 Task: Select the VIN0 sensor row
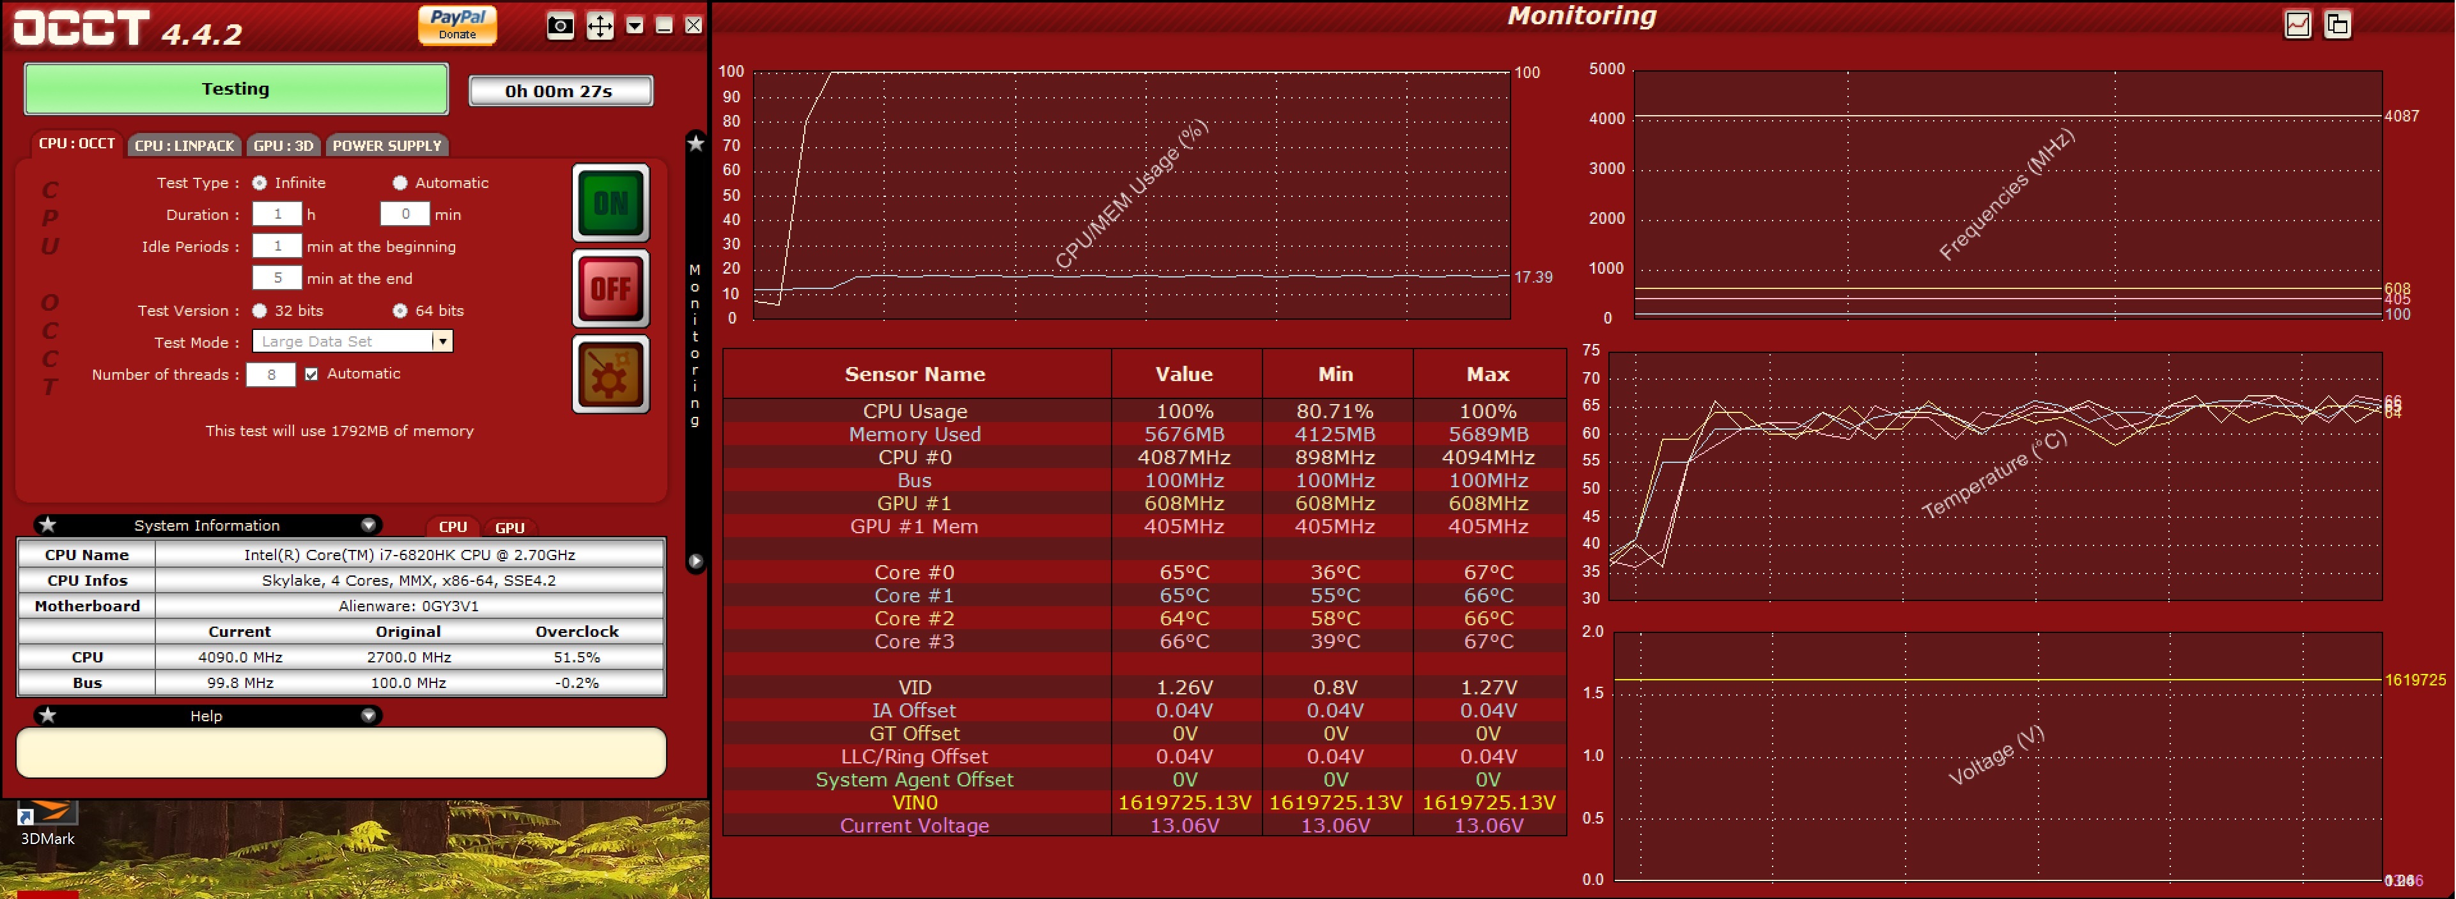[1144, 802]
